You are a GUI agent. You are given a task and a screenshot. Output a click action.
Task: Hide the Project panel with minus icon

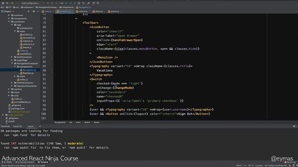coord(38,11)
